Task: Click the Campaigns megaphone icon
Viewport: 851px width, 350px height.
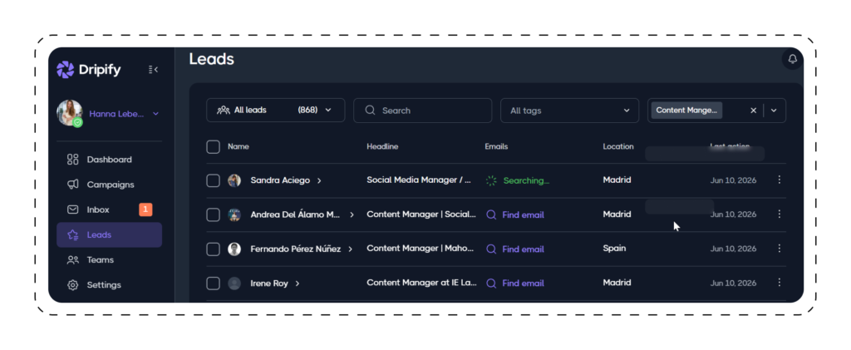Action: pos(73,185)
